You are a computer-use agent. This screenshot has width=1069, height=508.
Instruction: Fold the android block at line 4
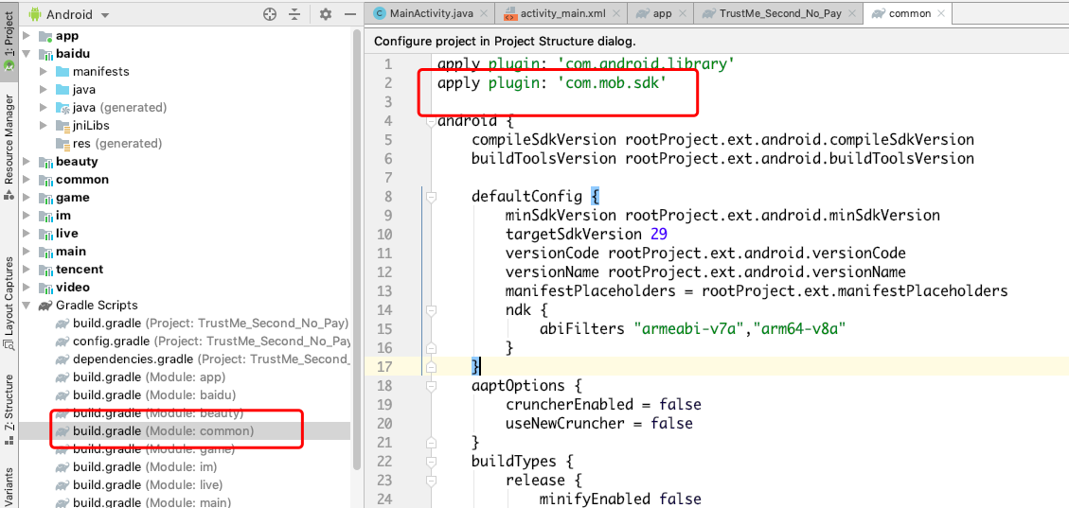pos(430,123)
